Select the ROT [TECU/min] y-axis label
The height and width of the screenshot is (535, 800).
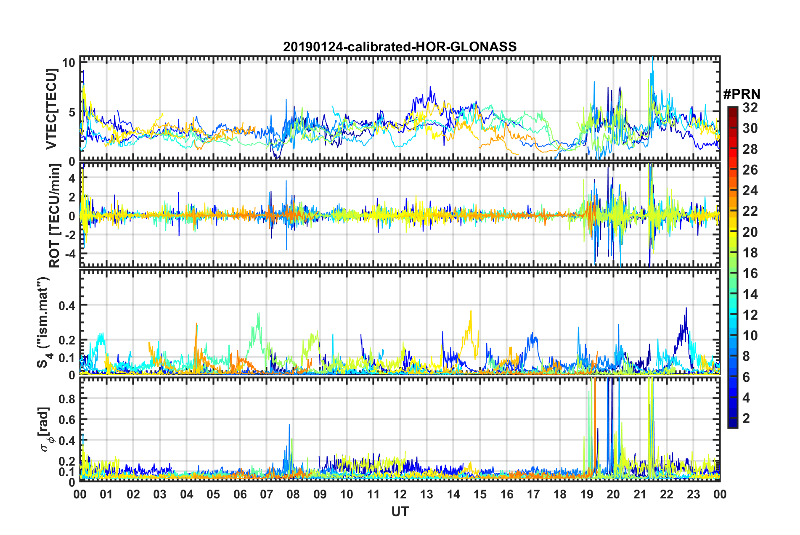54,216
